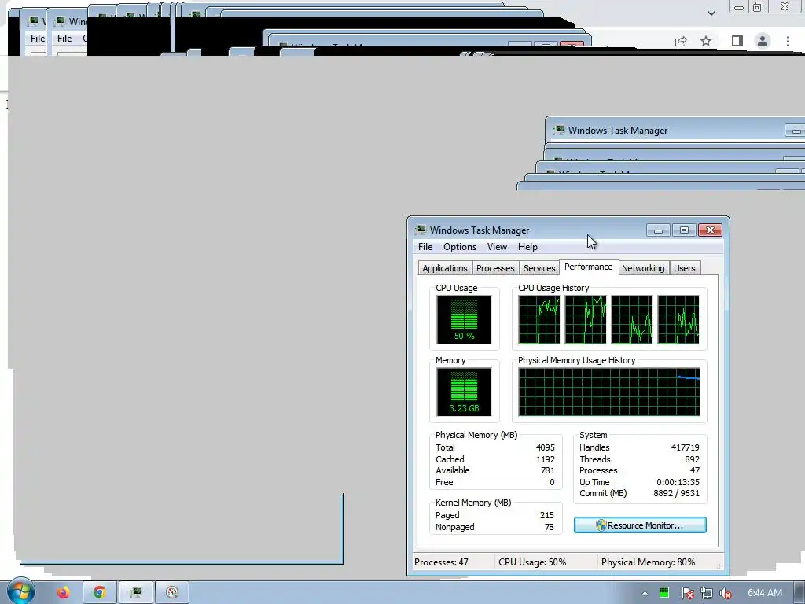Viewport: 805px width, 604px height.
Task: Click the Available value 781
Action: [x=548, y=470]
